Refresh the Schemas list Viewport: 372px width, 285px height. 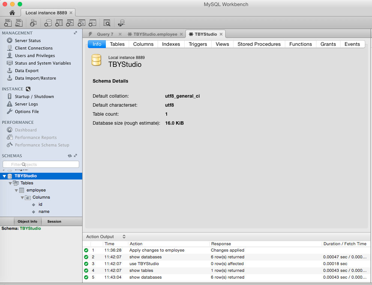point(70,156)
